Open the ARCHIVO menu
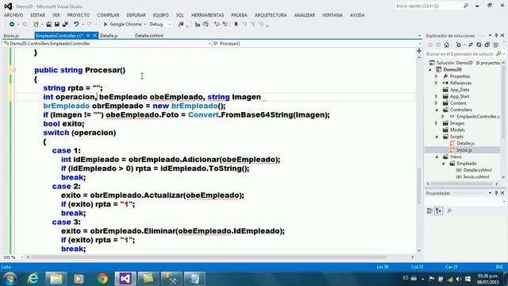The width and height of the screenshot is (508, 286). [x=13, y=15]
